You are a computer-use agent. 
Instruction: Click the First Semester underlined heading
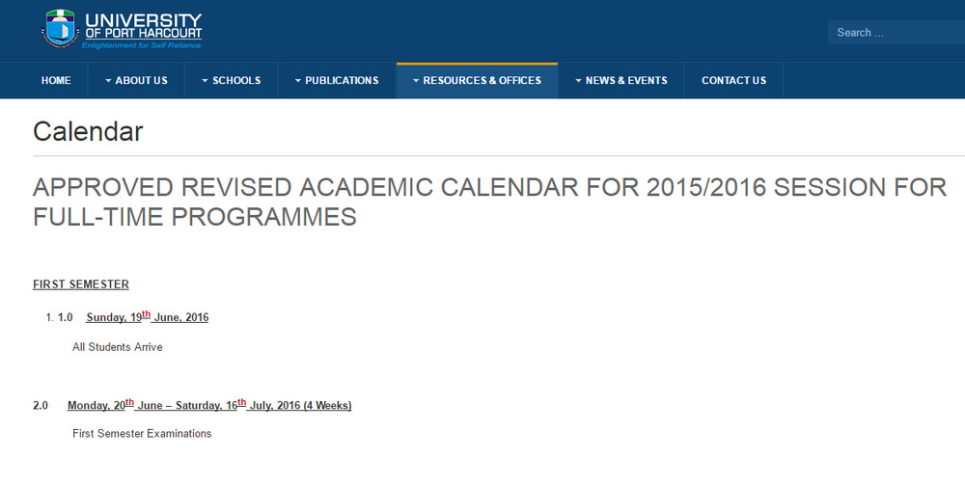(x=81, y=284)
